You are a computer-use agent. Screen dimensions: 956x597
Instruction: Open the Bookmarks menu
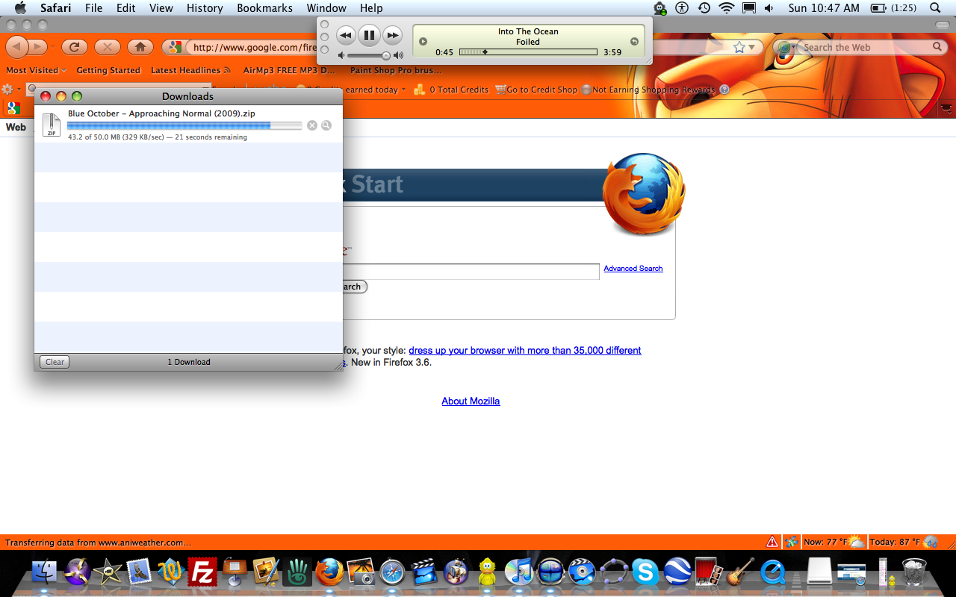coord(265,8)
